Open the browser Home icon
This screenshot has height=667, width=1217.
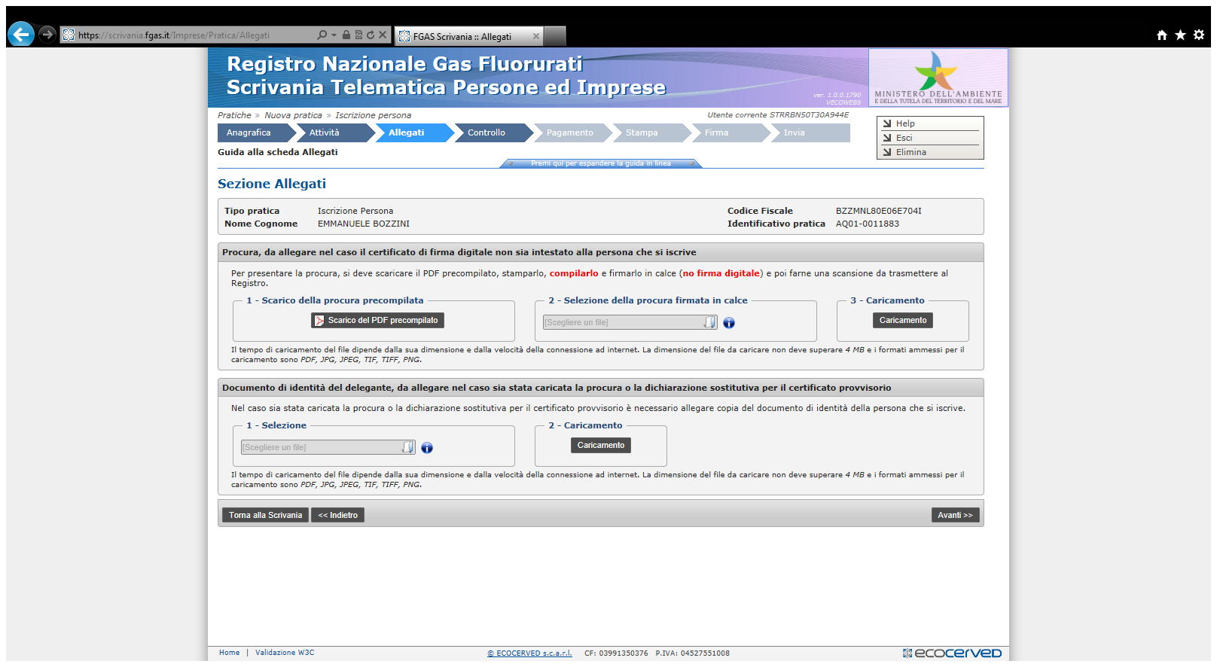(x=1161, y=35)
